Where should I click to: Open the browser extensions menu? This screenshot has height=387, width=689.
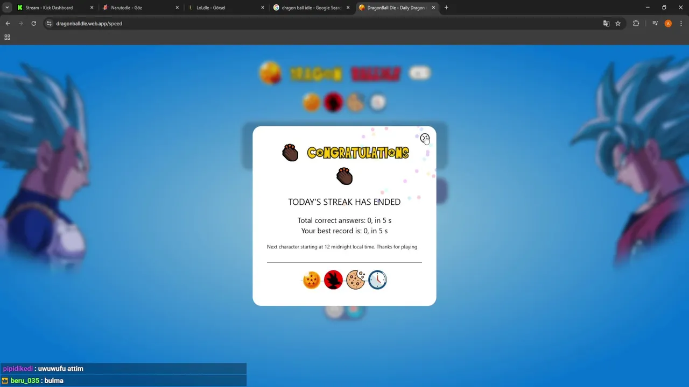point(636,24)
